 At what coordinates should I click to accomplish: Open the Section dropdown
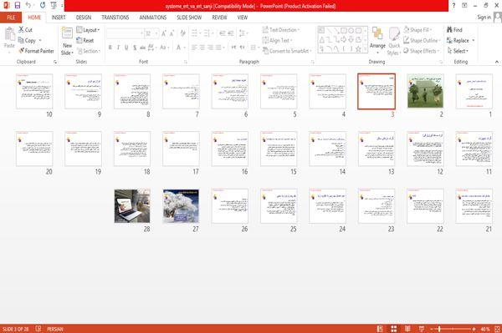[89, 51]
